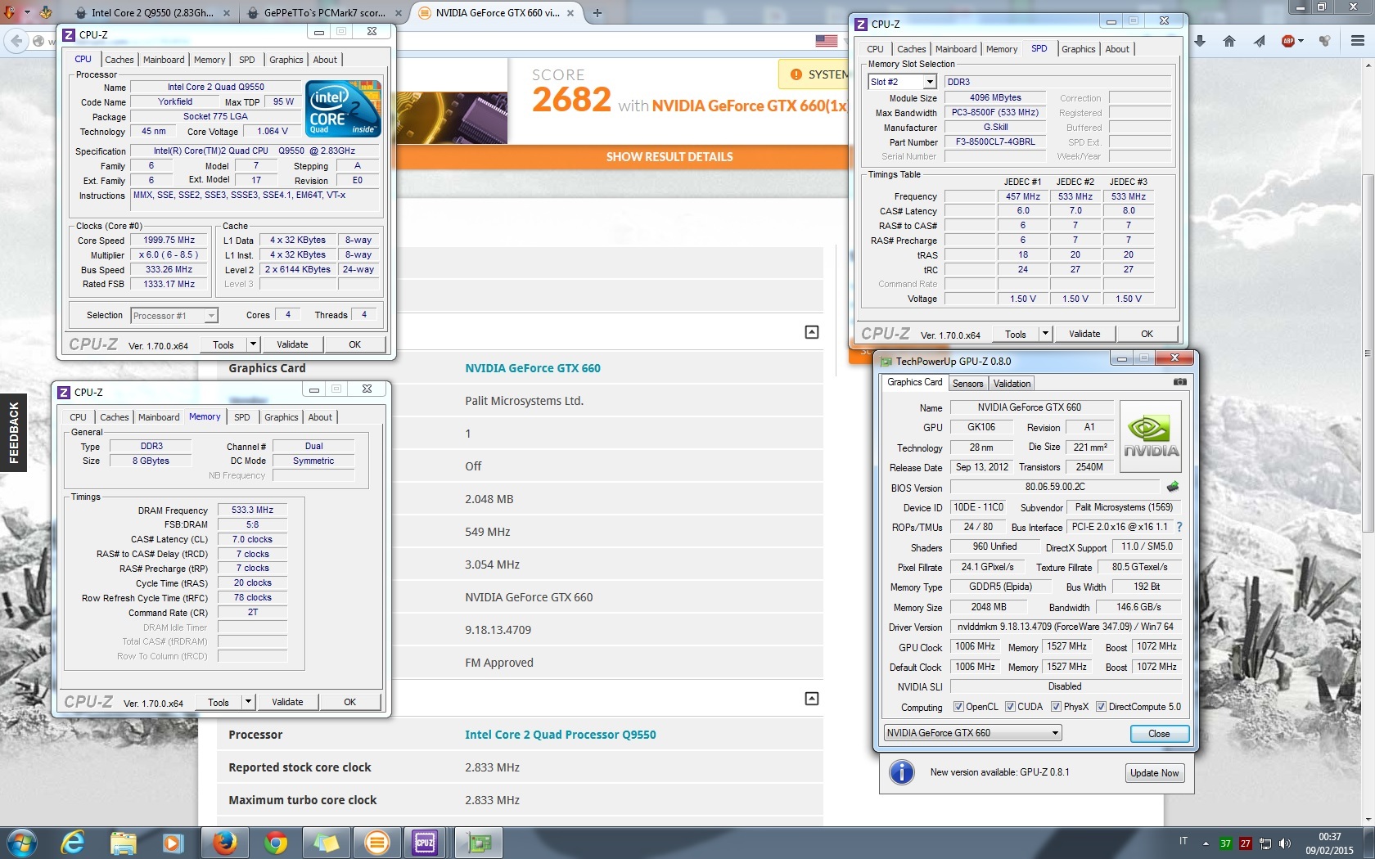Switch to CPU-Z taskbar button
Image resolution: width=1375 pixels, height=859 pixels.
pyautogui.click(x=425, y=843)
